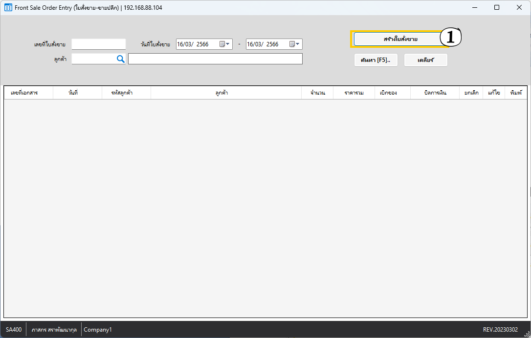Click the customer lookup magnifier icon
Viewport: 531px width, 338px height.
(120, 59)
